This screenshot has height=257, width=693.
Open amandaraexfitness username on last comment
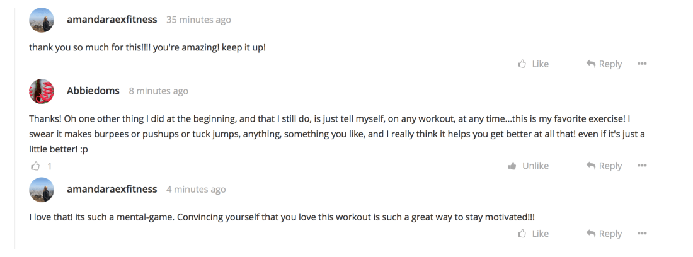pos(112,189)
